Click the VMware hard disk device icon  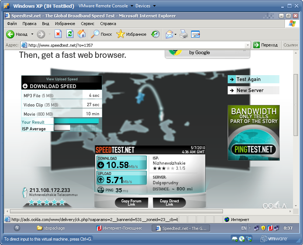235,239
